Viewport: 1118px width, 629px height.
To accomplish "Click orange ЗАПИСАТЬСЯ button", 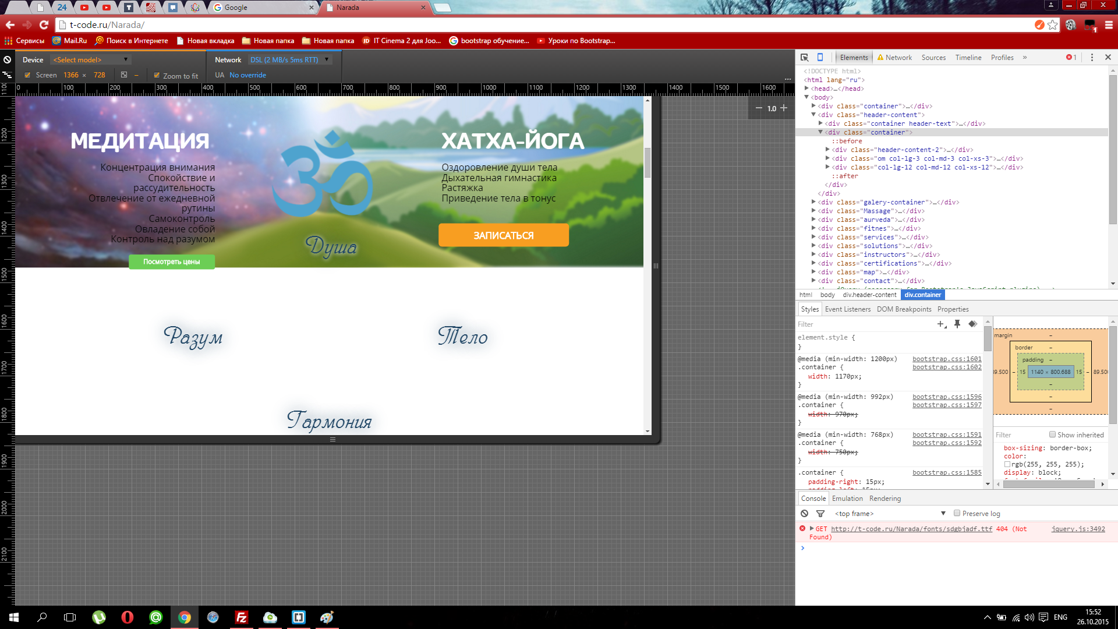I will [504, 235].
